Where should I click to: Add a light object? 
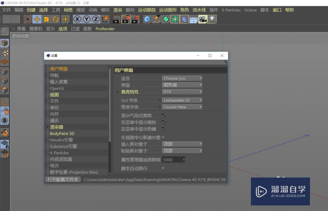[212, 19]
